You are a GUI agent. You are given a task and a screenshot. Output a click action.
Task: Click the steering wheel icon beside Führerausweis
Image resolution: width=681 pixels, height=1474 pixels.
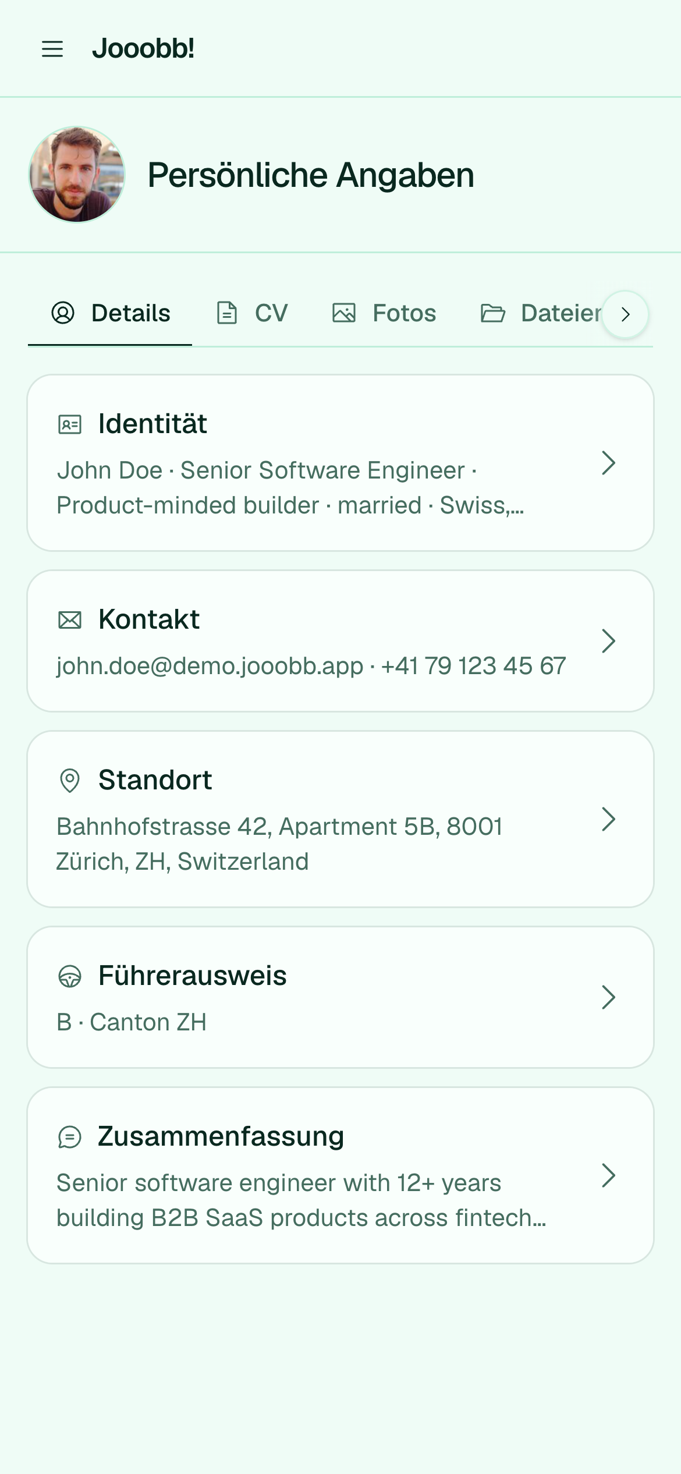70,976
